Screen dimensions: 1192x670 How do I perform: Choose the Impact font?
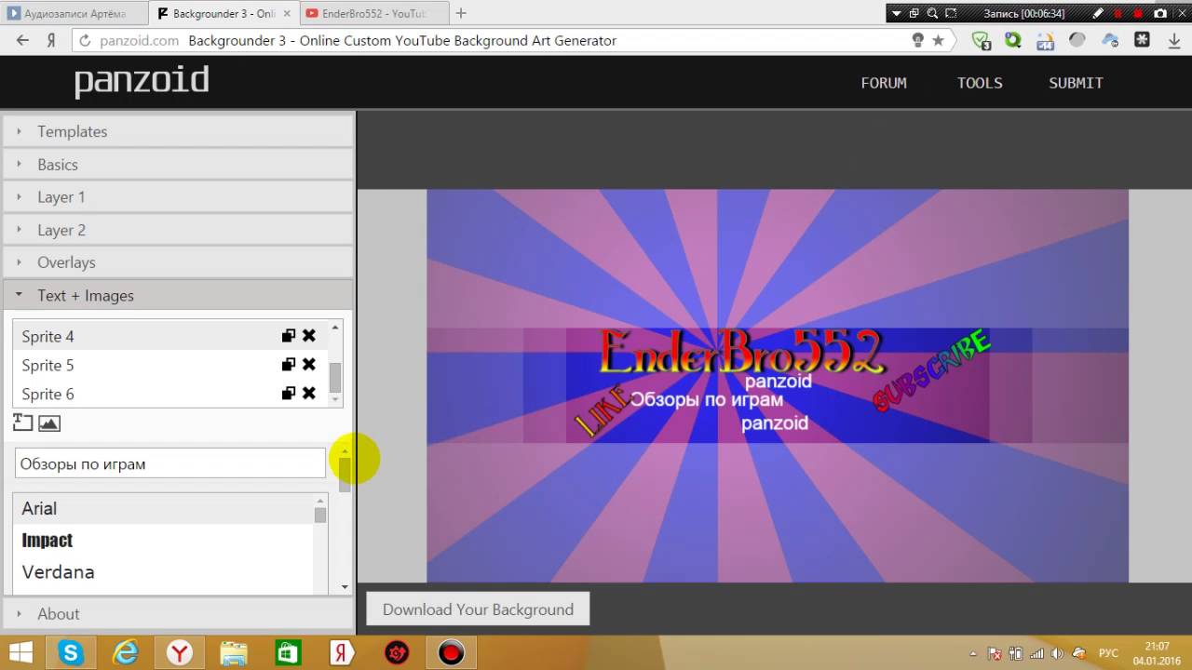164,540
